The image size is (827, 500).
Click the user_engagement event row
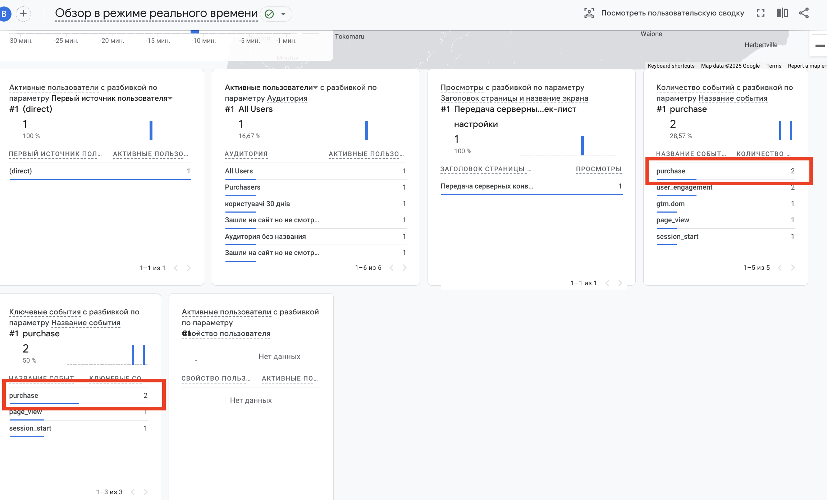pyautogui.click(x=684, y=187)
